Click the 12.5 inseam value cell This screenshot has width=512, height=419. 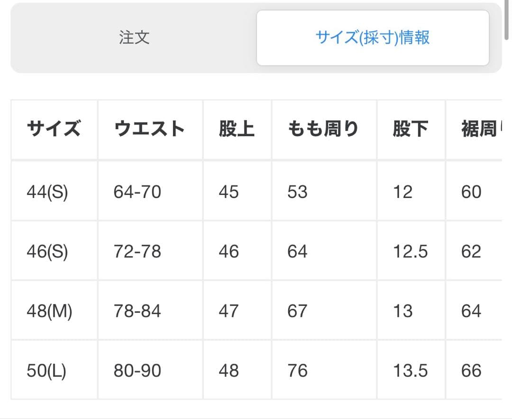[410, 251]
